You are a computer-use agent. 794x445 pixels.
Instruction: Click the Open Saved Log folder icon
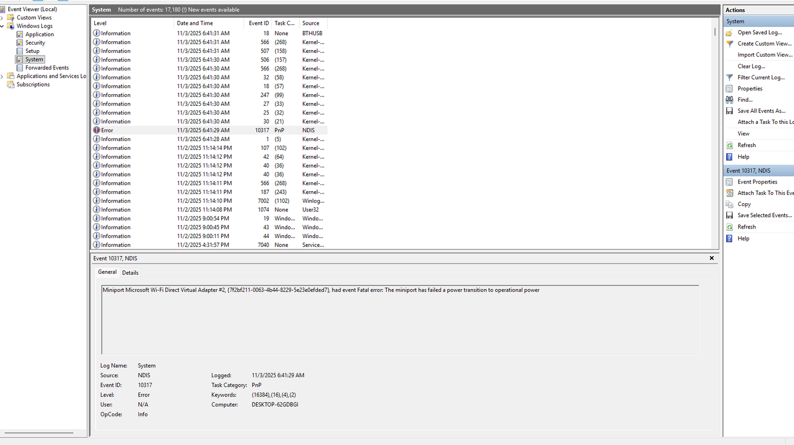pyautogui.click(x=729, y=32)
